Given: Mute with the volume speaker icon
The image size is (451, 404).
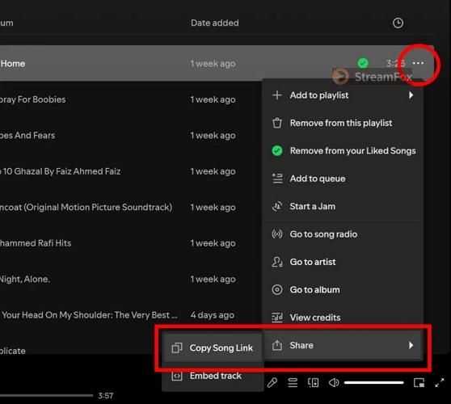Looking at the screenshot, I should point(334,383).
